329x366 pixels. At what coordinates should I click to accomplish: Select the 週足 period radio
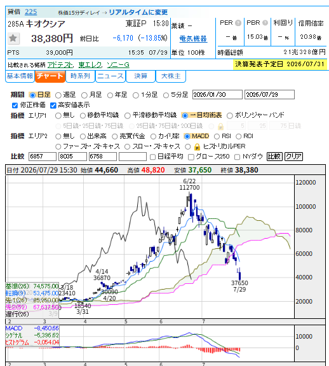58,95
